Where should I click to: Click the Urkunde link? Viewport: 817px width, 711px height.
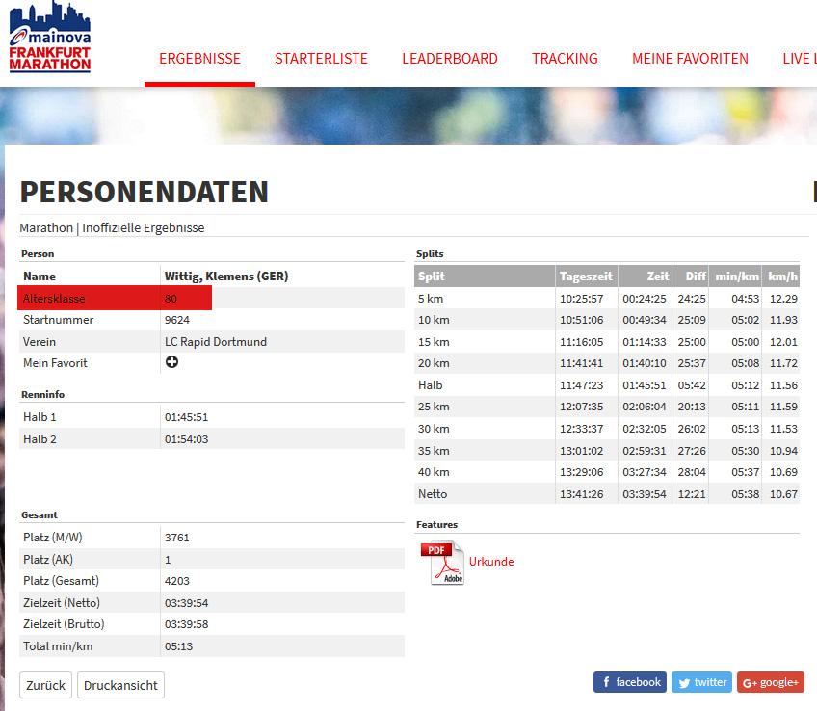tap(491, 562)
